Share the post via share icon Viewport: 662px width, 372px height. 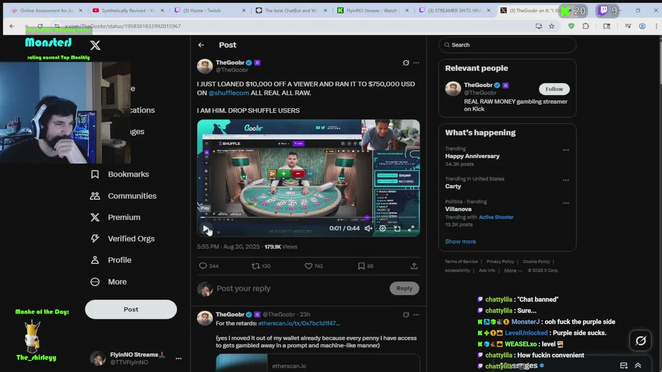point(414,266)
